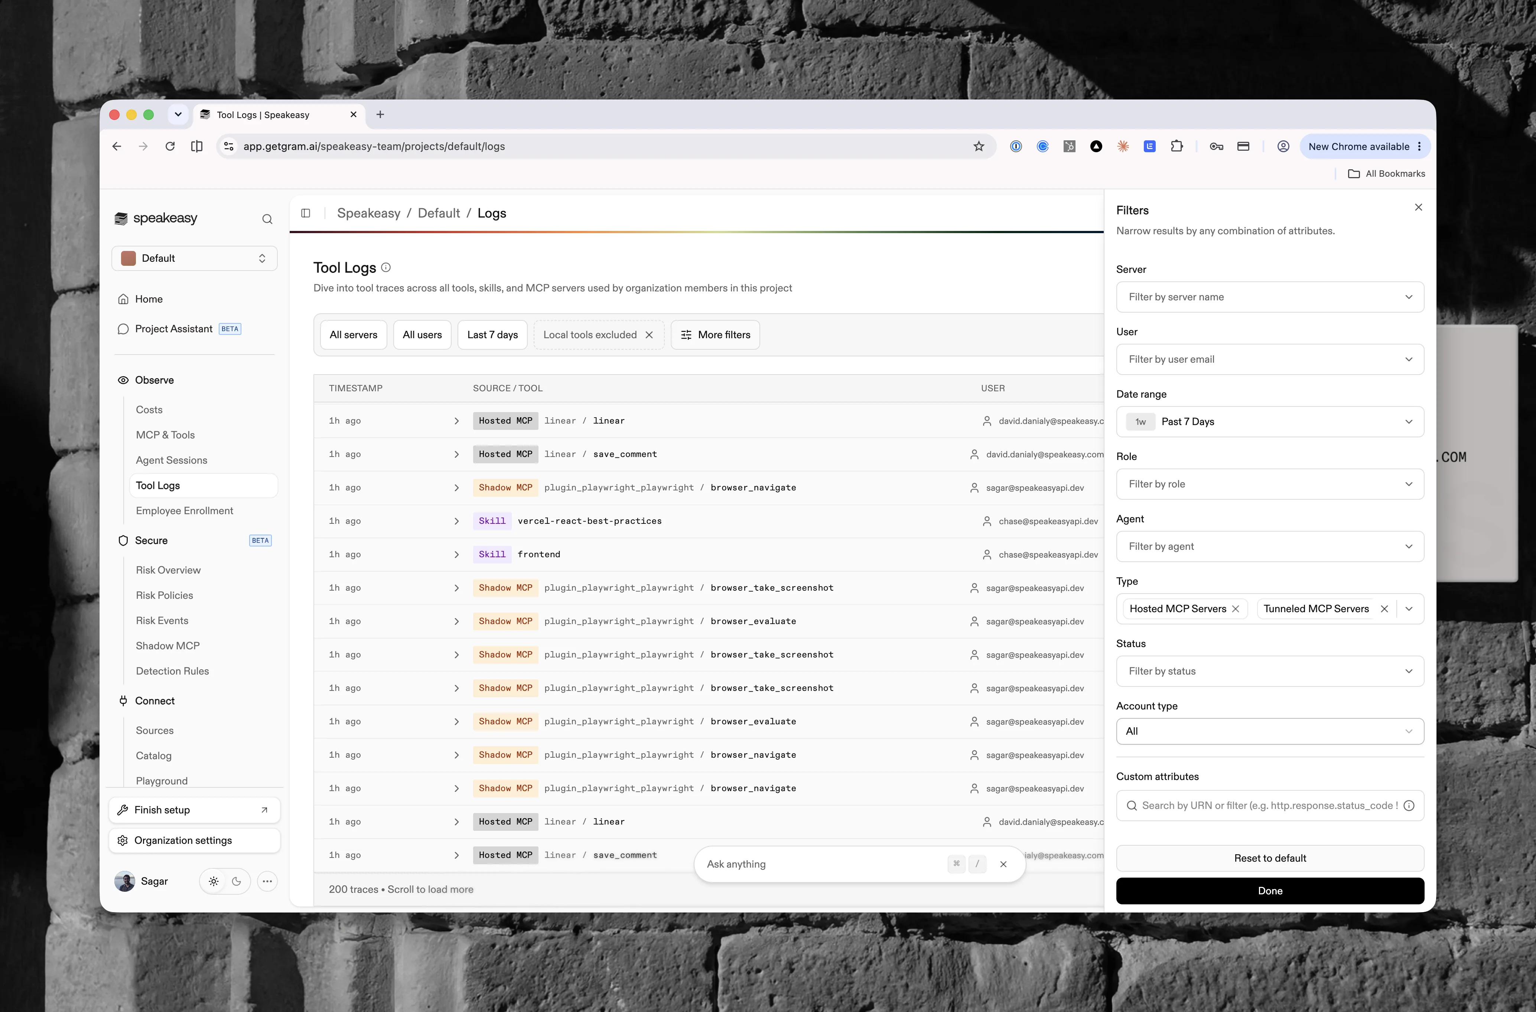Viewport: 1536px width, 1012px height.
Task: Click info icon in Custom attributes search
Action: (x=1409, y=806)
